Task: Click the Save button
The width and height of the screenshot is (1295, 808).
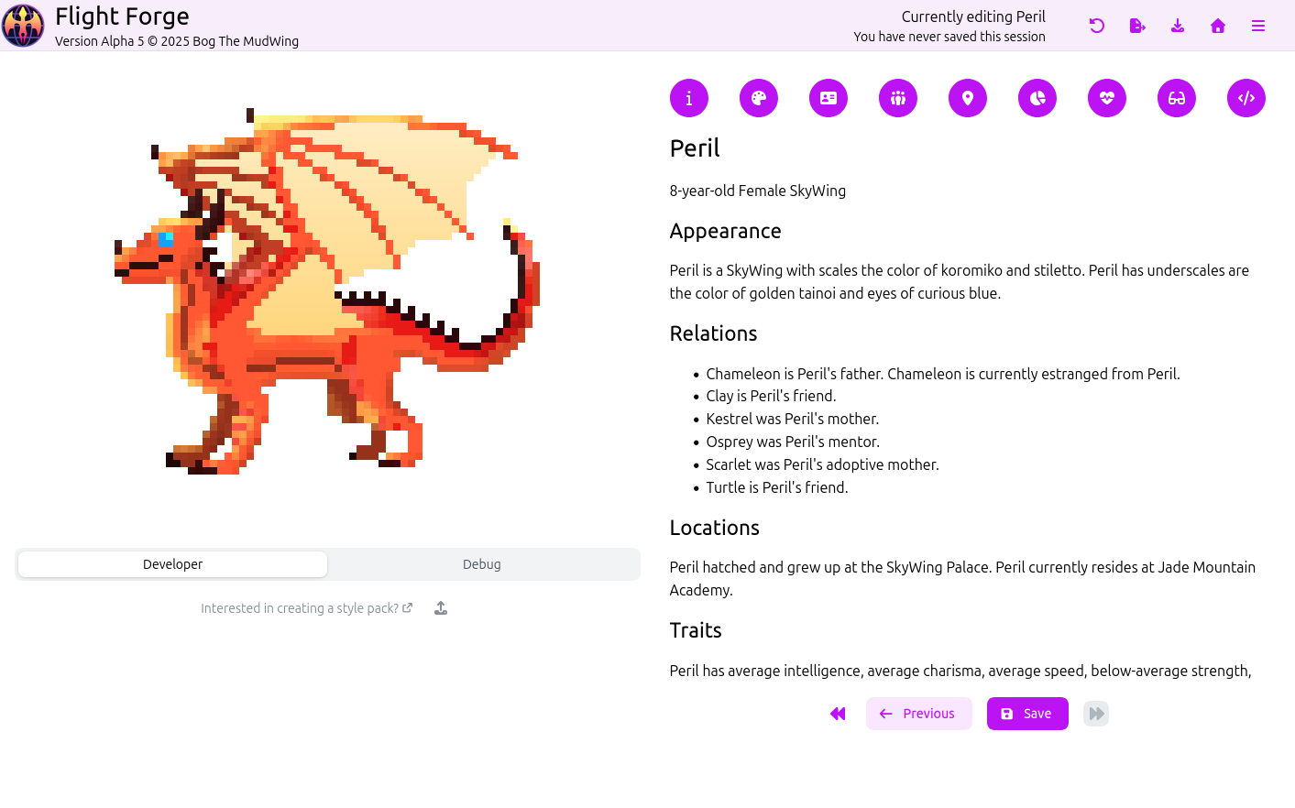Action: point(1027,714)
